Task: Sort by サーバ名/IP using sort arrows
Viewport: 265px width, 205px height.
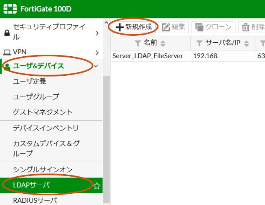Action: coord(246,43)
